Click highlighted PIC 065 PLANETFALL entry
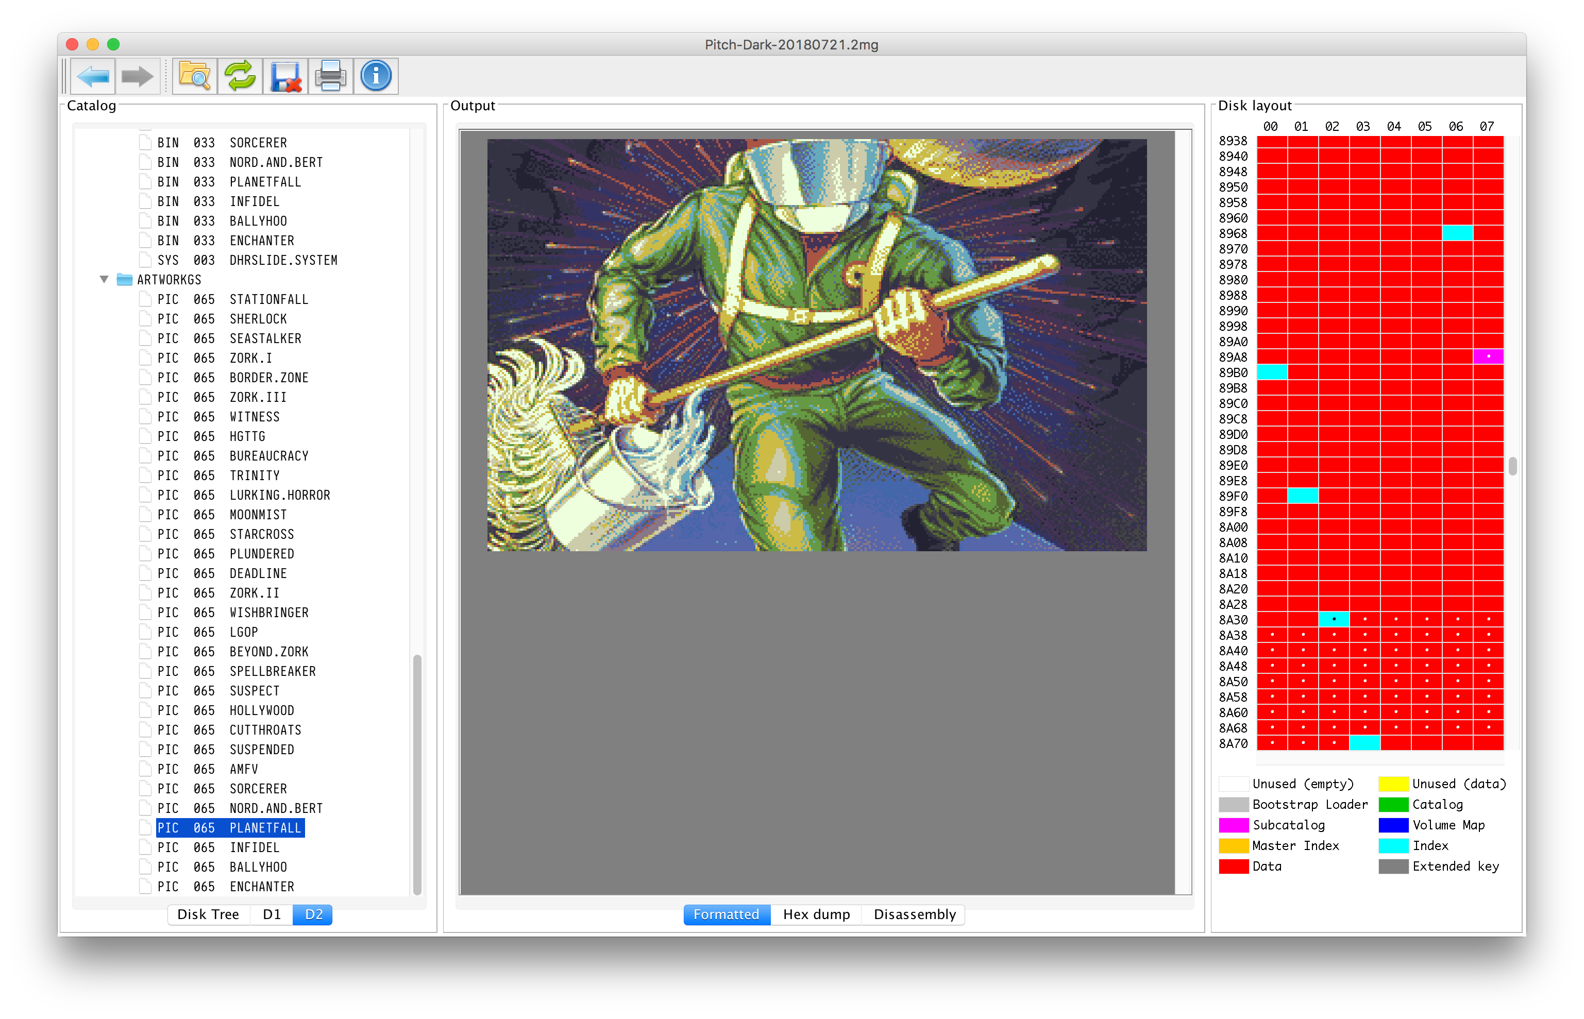 tap(230, 828)
